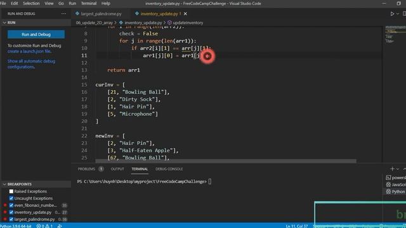Disable the even_fibonaci_numbe... breakpoint checkbox
406x228 pixels.
point(11,205)
